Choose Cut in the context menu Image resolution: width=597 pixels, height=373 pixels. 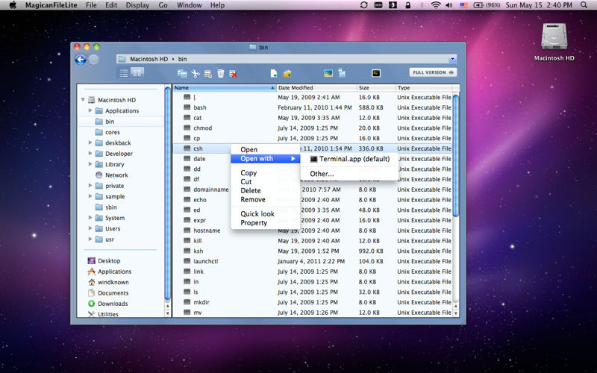click(266, 182)
